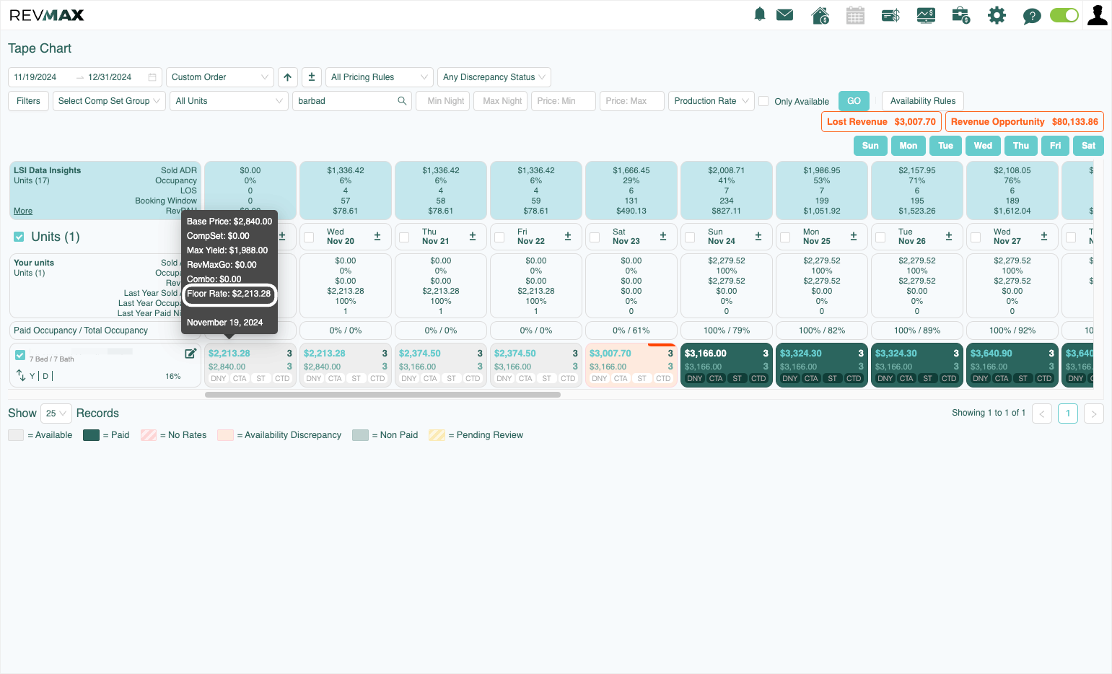This screenshot has width=1112, height=674.
Task: Check the Wed Nov 20 checkbox
Action: [309, 237]
